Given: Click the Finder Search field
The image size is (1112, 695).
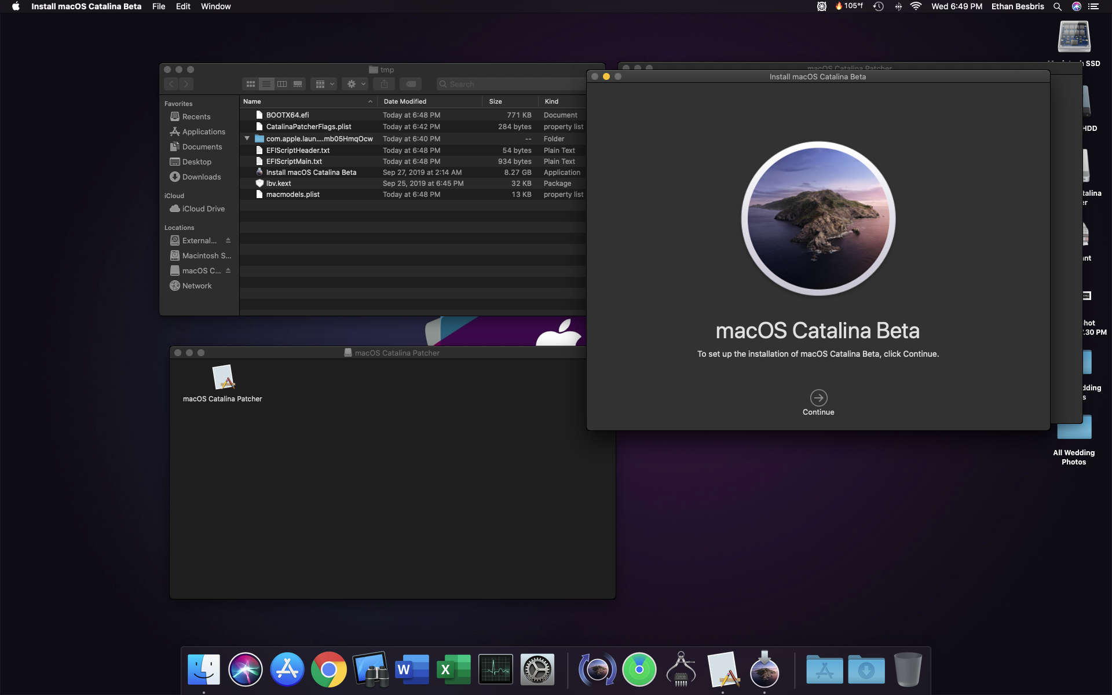Looking at the screenshot, I should pos(511,84).
